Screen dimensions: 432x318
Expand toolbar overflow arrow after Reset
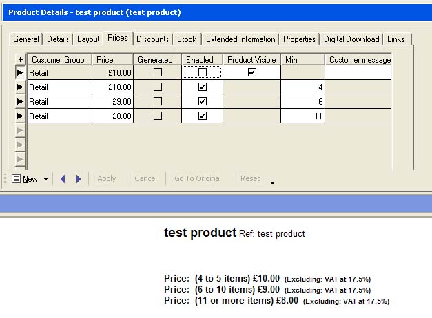271,183
